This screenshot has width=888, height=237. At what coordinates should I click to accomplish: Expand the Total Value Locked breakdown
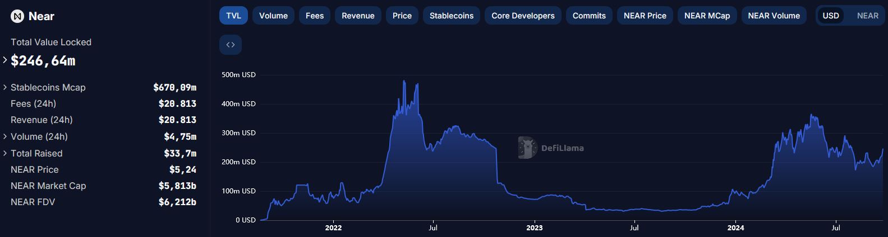(x=5, y=60)
